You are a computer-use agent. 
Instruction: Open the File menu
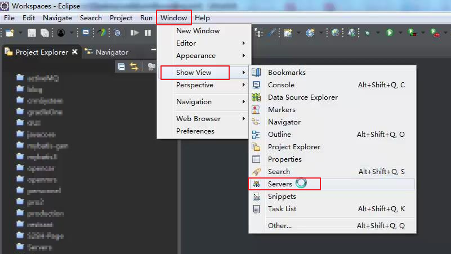point(9,18)
